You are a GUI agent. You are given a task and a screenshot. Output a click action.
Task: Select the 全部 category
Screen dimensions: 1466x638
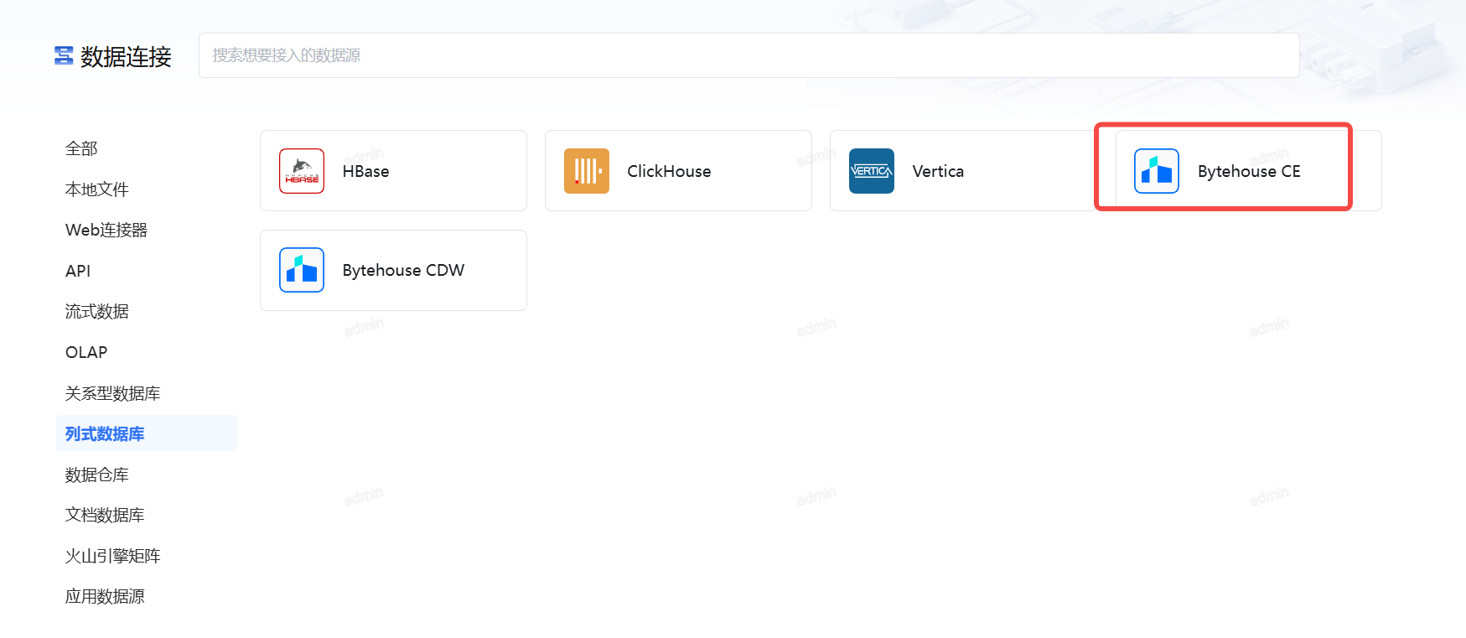tap(81, 148)
